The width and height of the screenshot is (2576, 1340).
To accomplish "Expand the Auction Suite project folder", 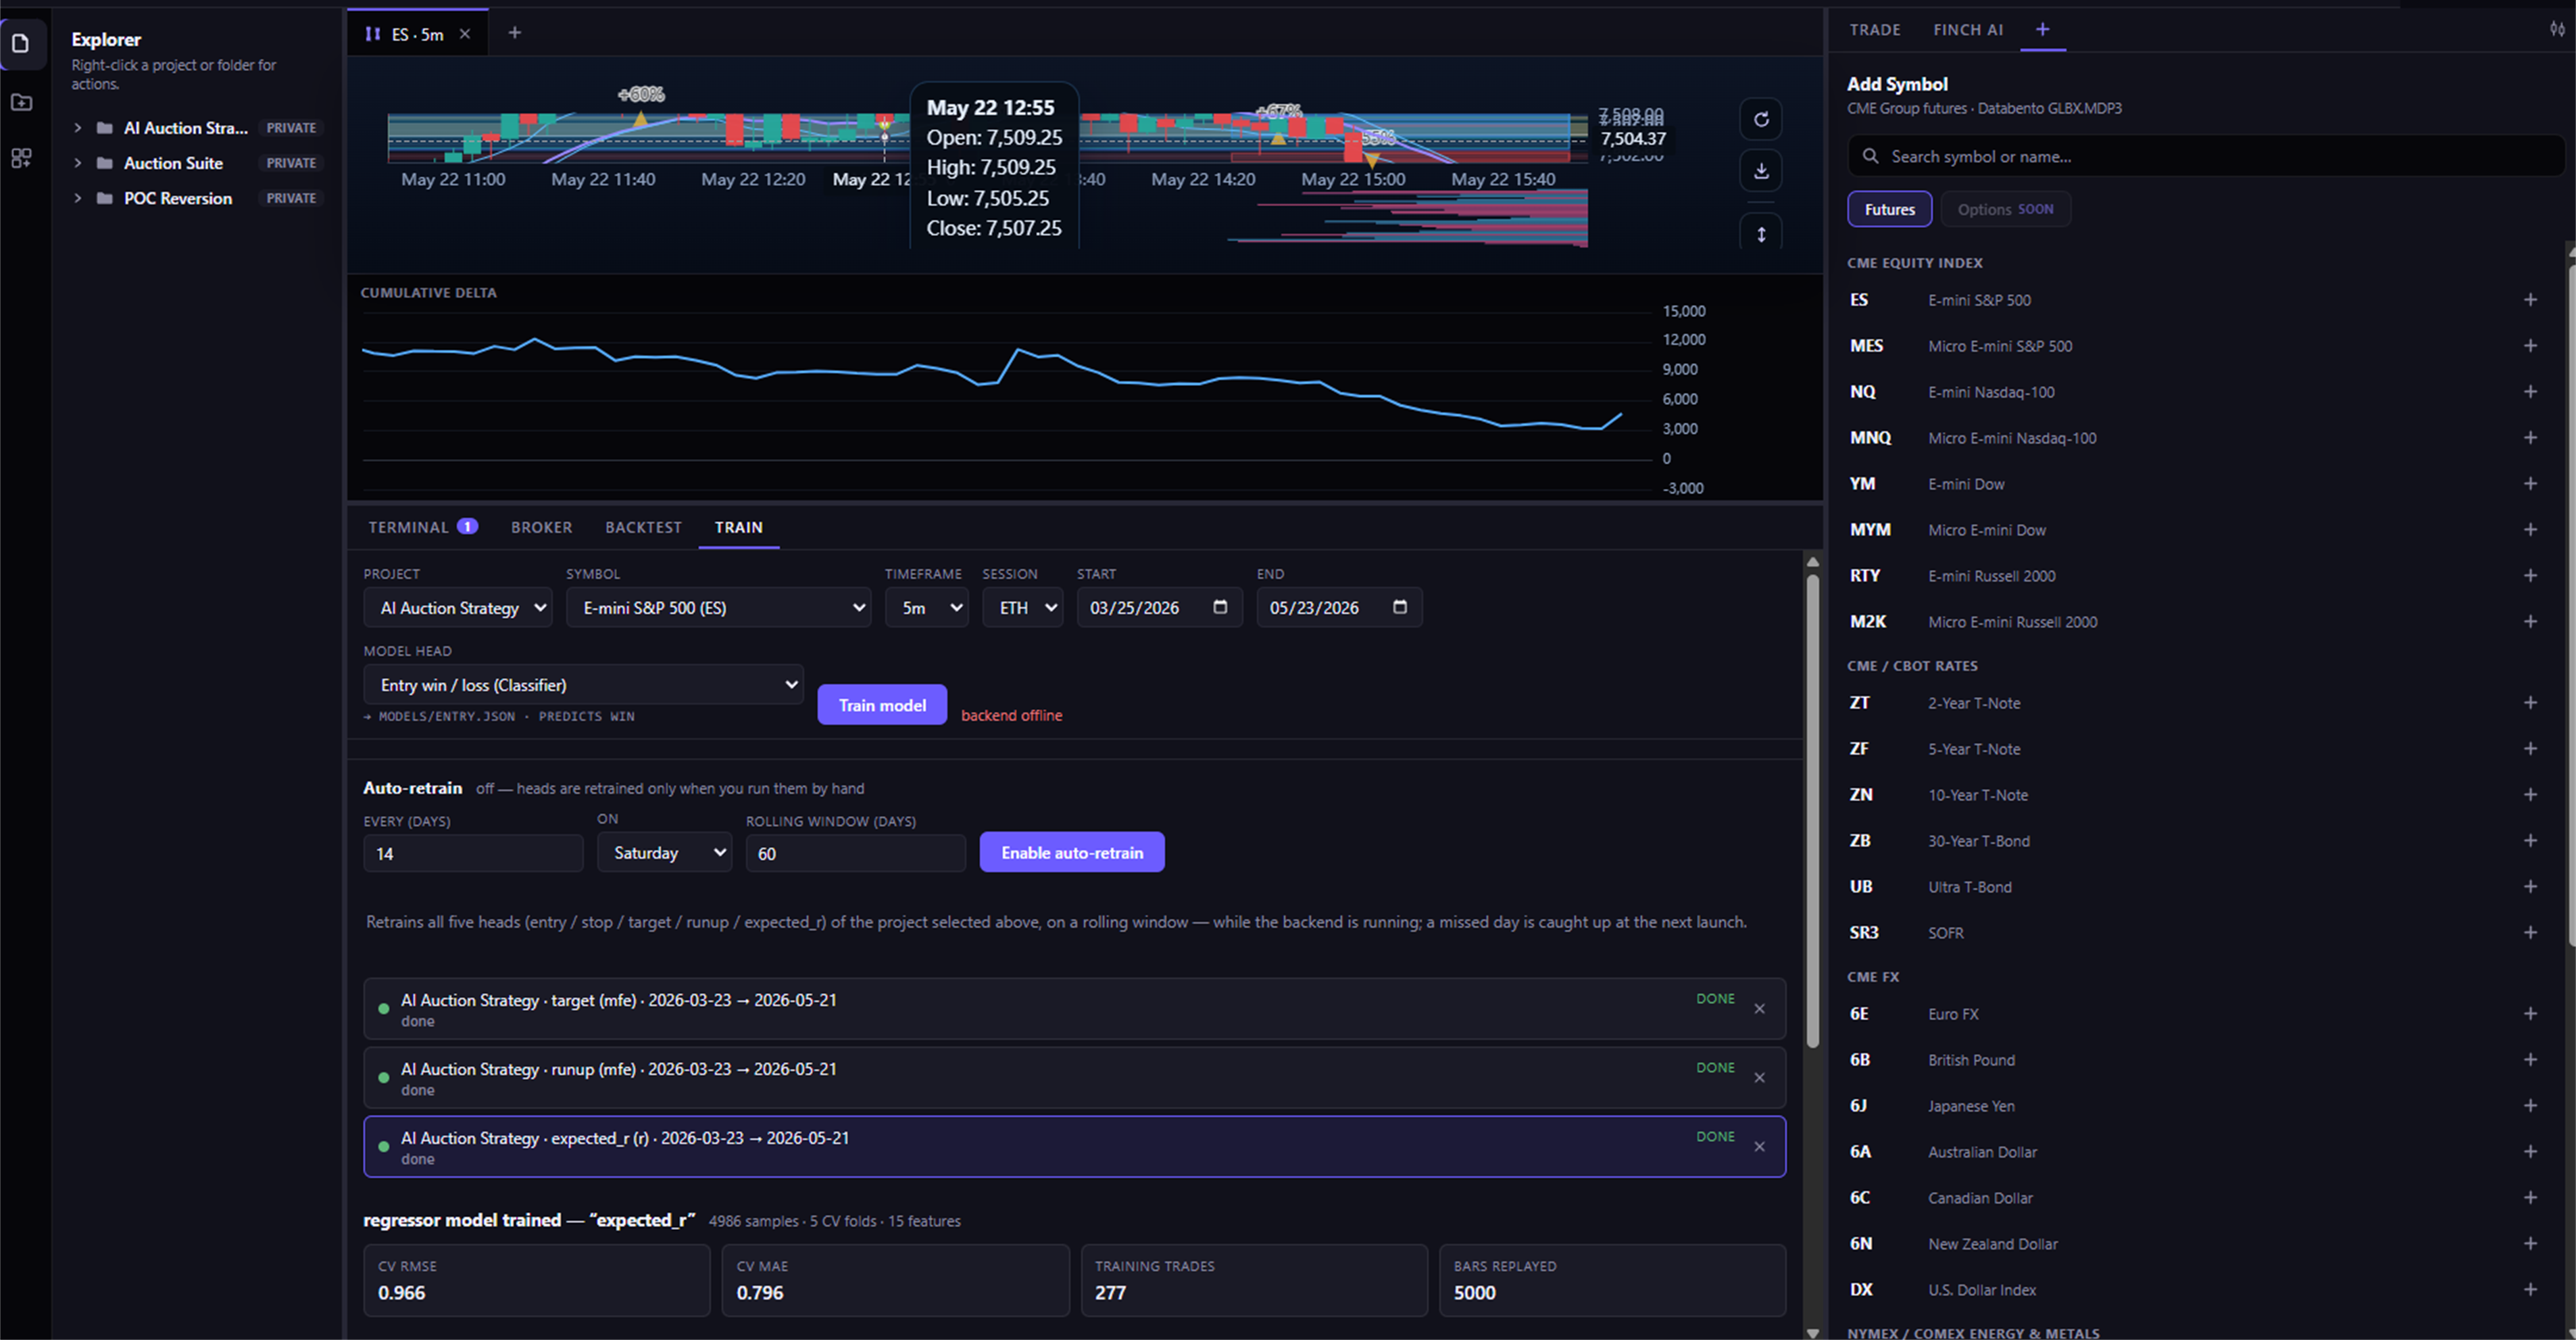I will pos(78,163).
